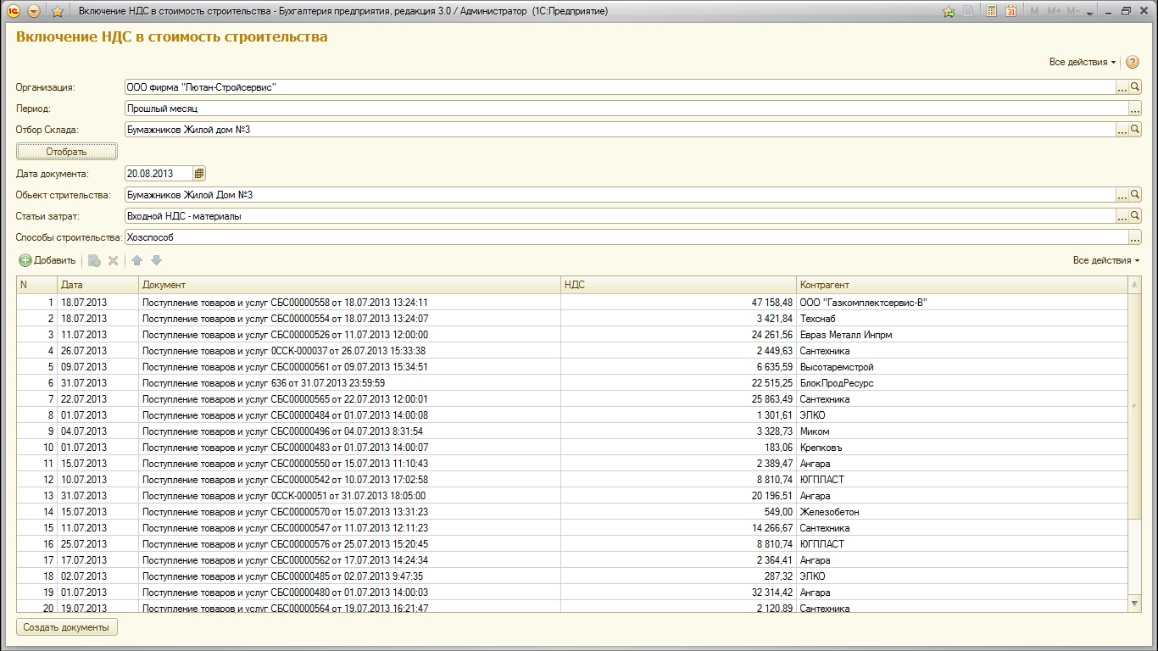Sort by the 'Контрагент' column header
This screenshot has height=651, width=1158.
962,285
